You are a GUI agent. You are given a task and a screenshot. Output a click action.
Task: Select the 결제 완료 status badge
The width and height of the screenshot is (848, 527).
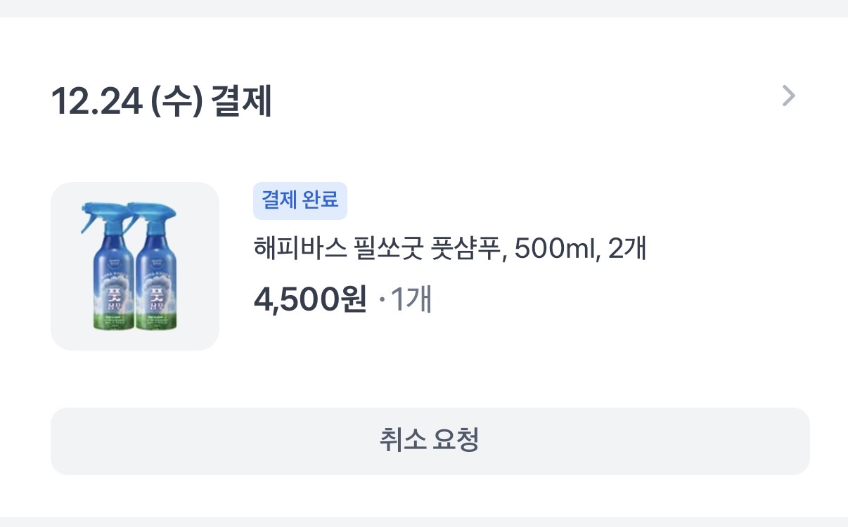(300, 200)
